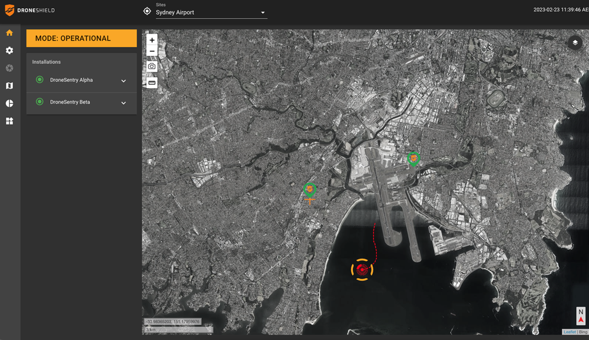
Task: Click the north arrow compass indicator
Action: pyautogui.click(x=581, y=316)
